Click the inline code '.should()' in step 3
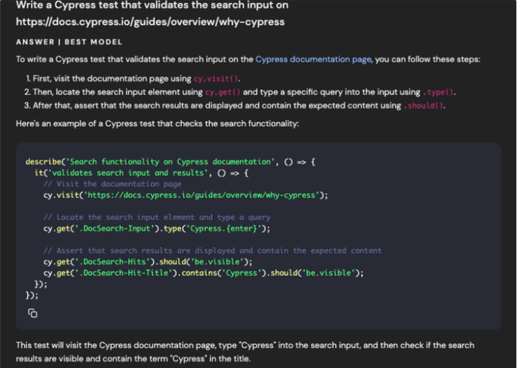Screen dimensions: 517x368 pos(423,106)
